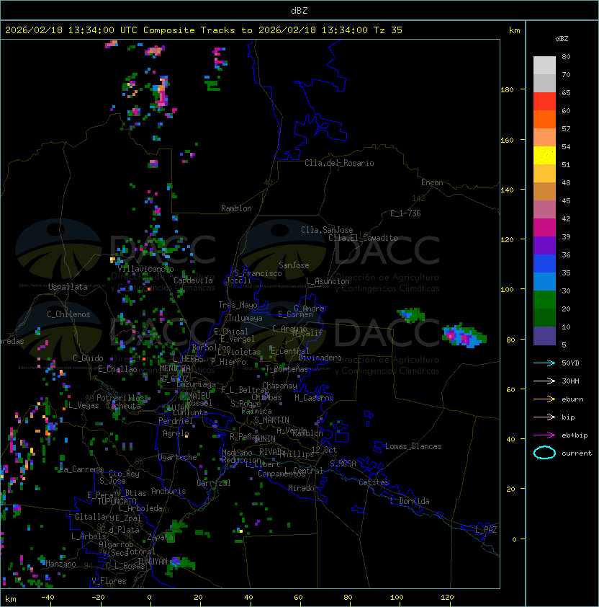Click the 'Potrerillos' place label
The width and height of the screenshot is (599, 607).
pos(120,398)
